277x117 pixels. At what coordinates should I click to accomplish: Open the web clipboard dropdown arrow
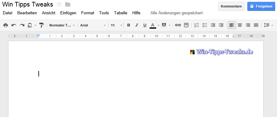[35, 25]
